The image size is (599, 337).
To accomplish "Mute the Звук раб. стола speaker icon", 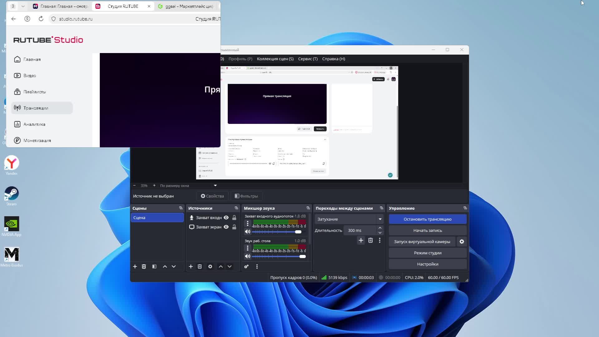I will point(247,256).
